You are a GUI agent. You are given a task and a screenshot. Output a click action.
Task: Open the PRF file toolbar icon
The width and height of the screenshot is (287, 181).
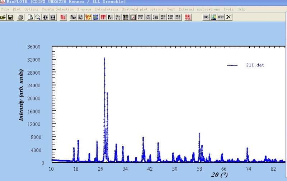(110, 17)
